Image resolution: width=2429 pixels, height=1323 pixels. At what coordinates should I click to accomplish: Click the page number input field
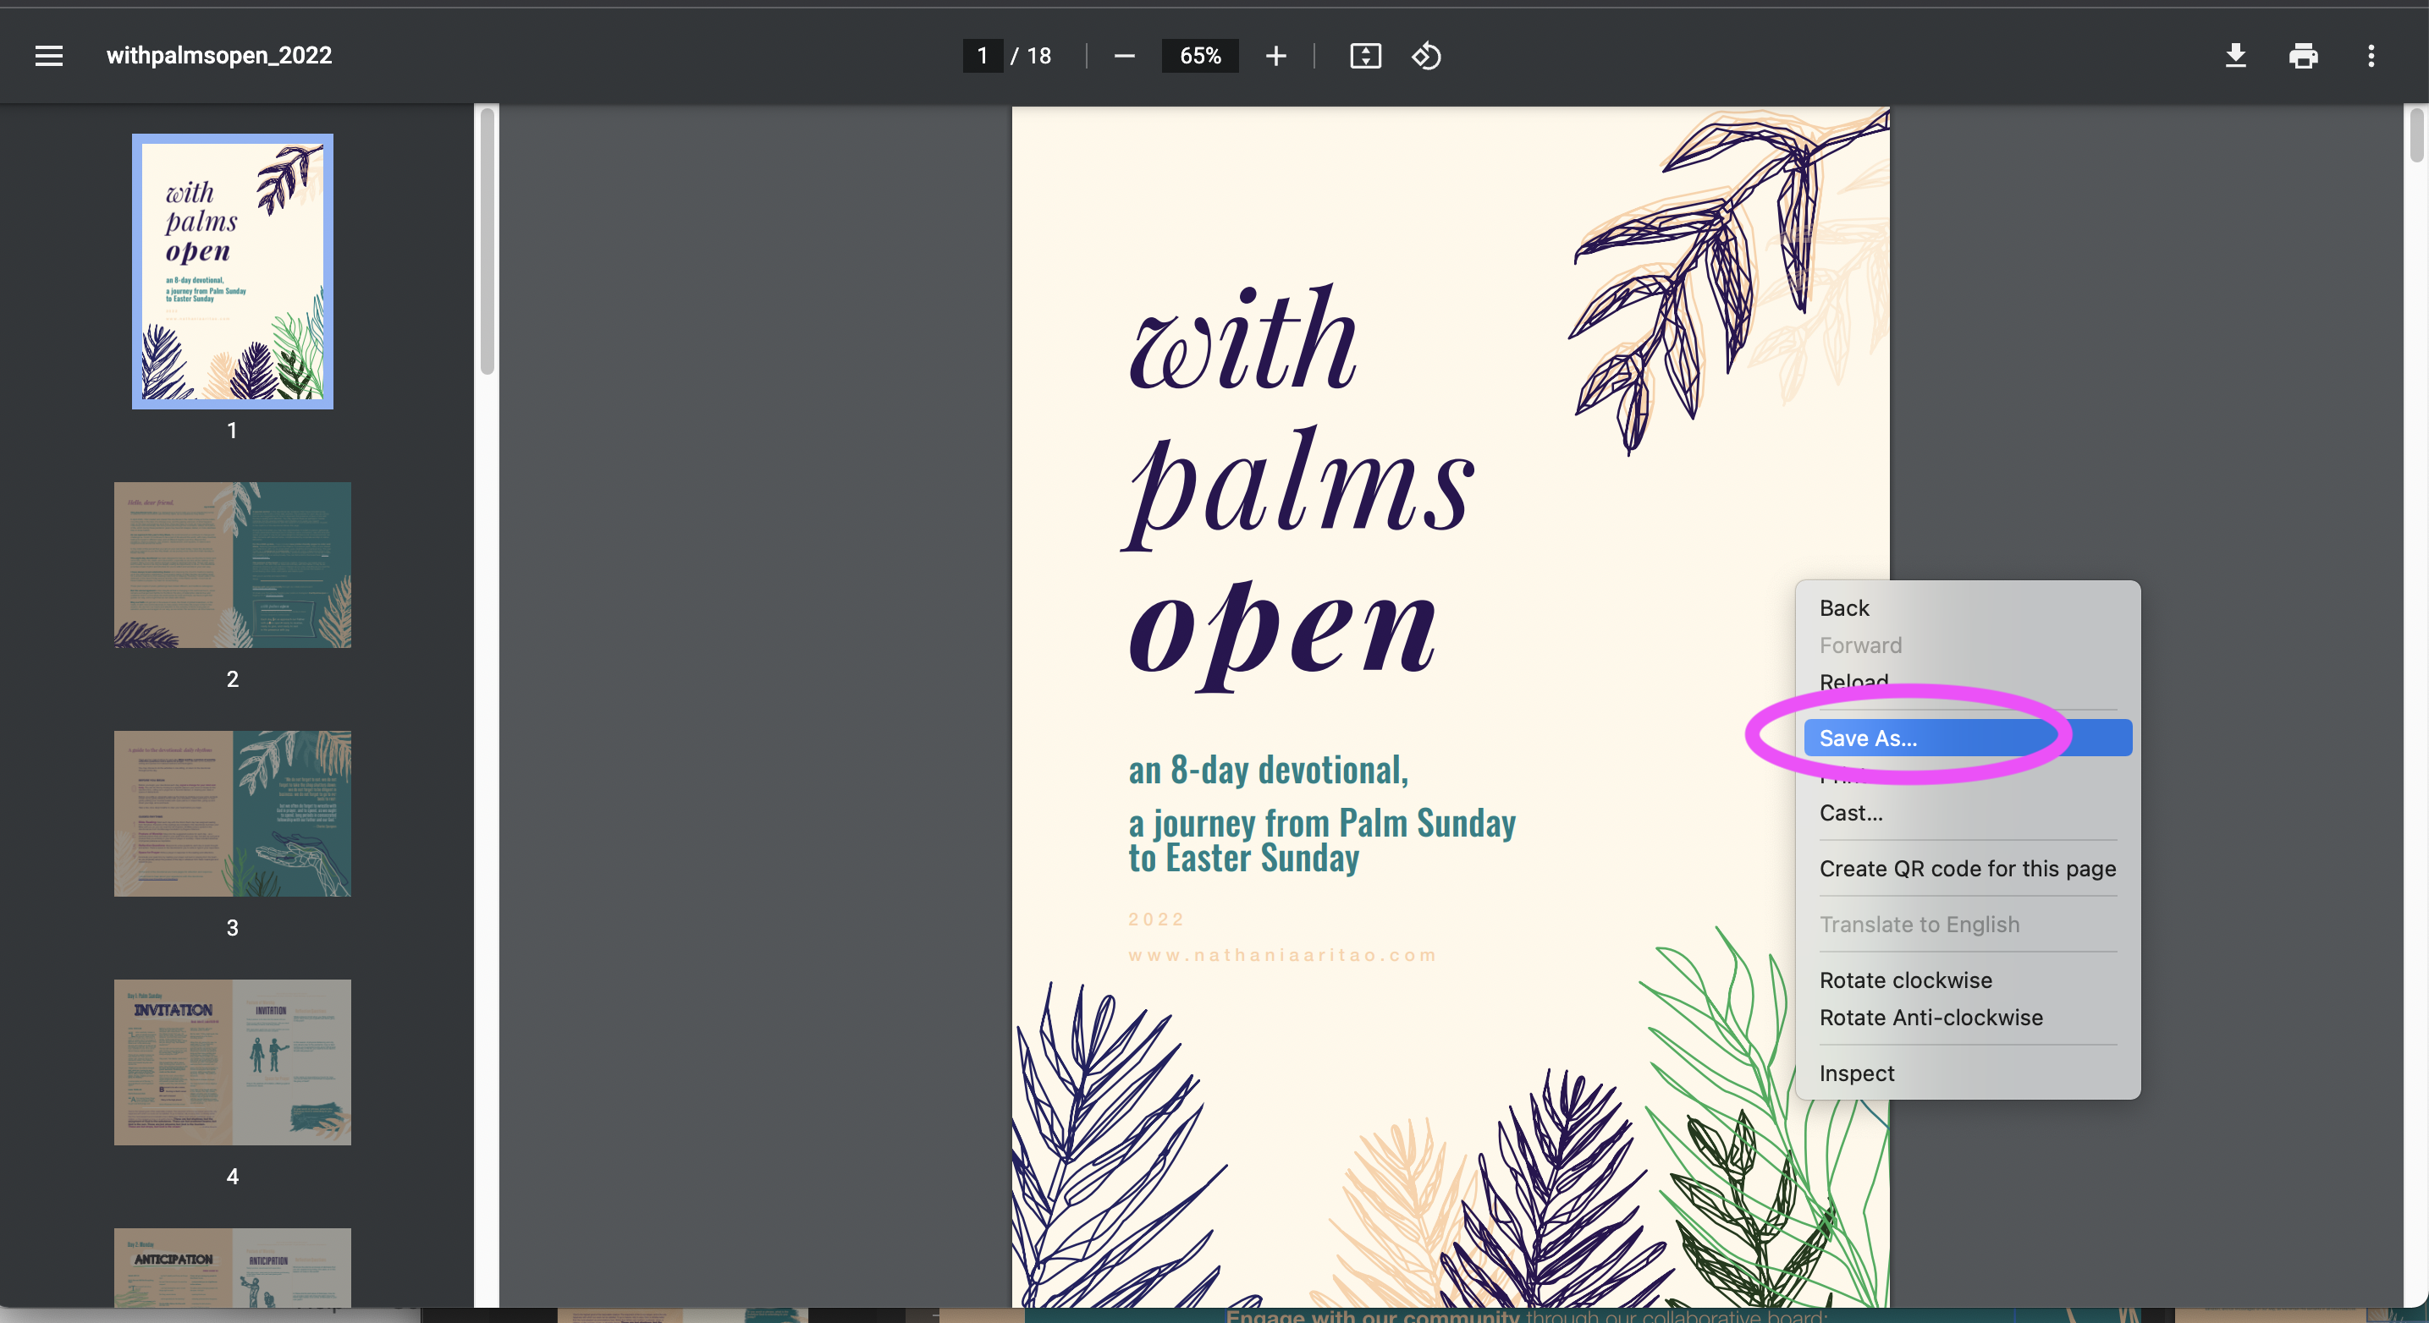(982, 56)
